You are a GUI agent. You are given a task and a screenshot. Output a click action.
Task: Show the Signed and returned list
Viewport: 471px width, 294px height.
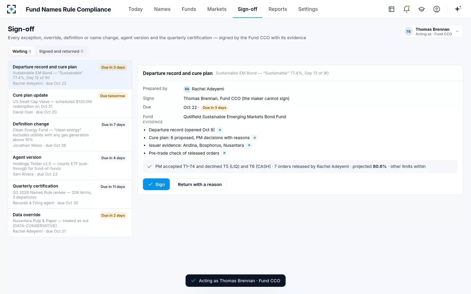point(61,51)
